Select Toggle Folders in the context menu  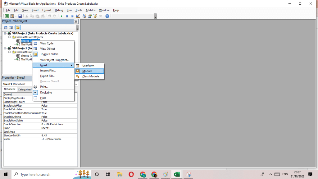53,54
